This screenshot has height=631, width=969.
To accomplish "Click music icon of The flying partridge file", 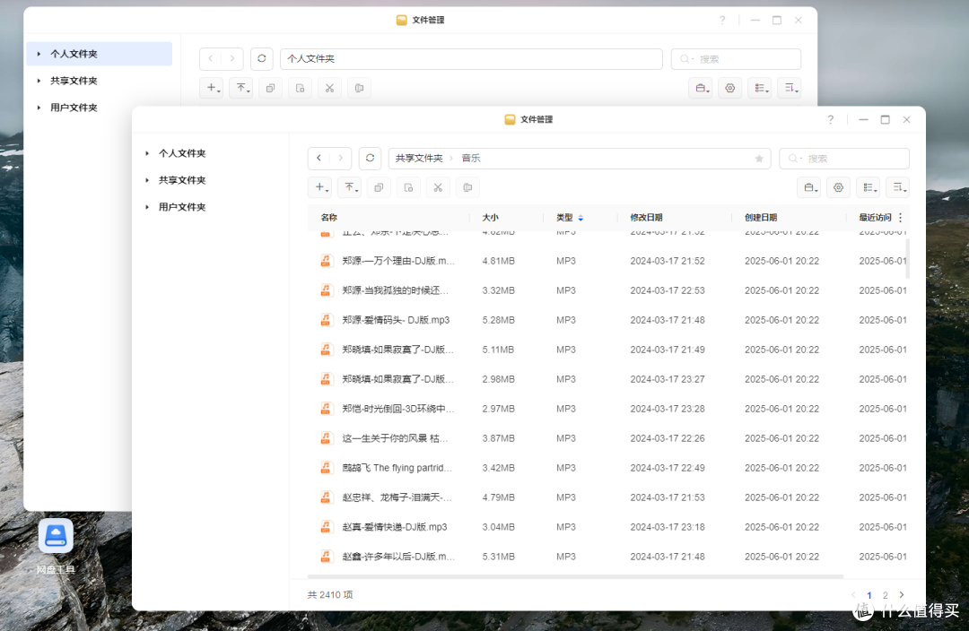I will click(326, 467).
